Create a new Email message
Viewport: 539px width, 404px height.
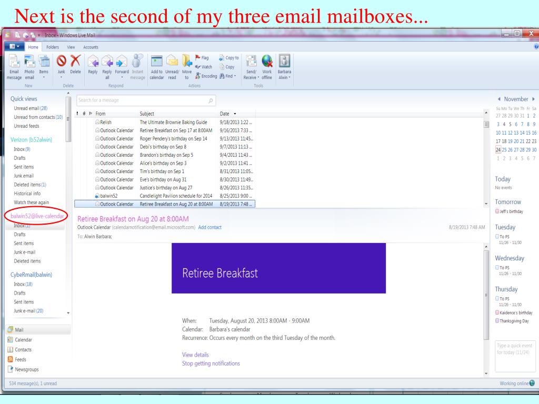14,67
